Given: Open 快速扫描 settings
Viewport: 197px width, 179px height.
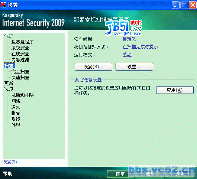Looking at the screenshot, I should pos(20,78).
